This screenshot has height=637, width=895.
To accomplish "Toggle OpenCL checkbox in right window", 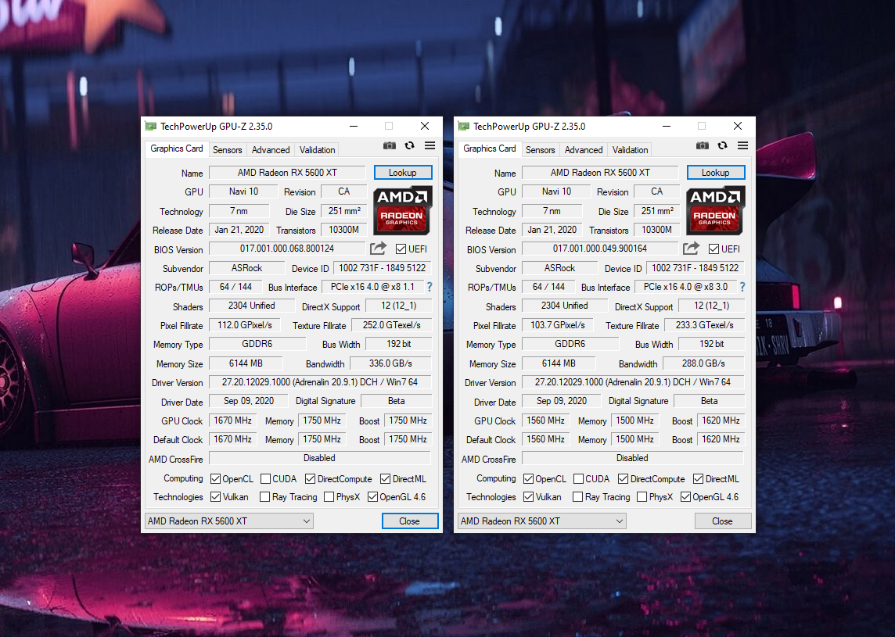I will point(528,478).
